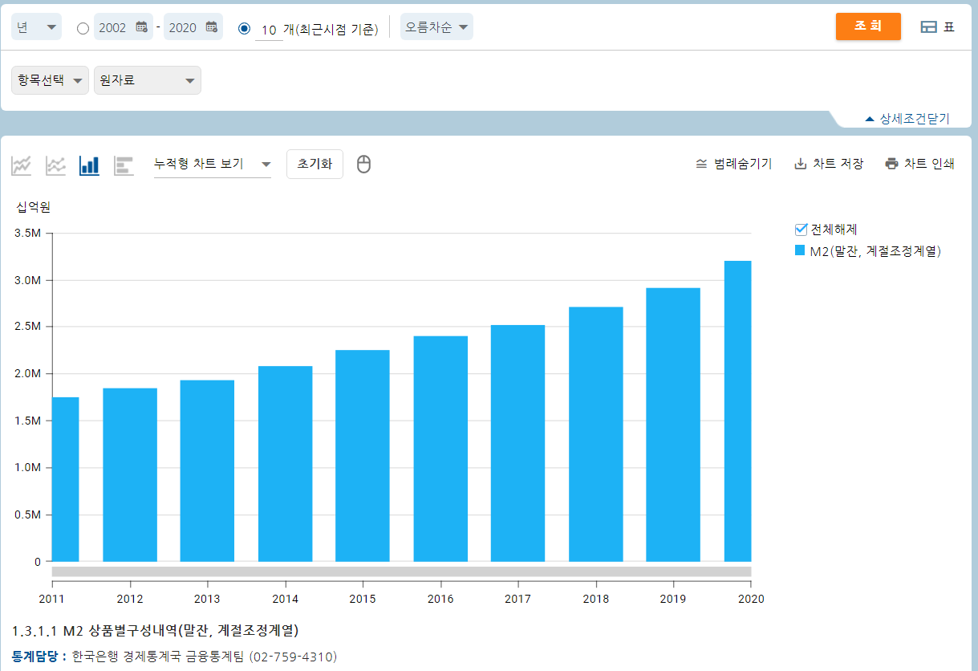Reset the chart with 초기화
This screenshot has height=671, width=978.
[x=315, y=164]
